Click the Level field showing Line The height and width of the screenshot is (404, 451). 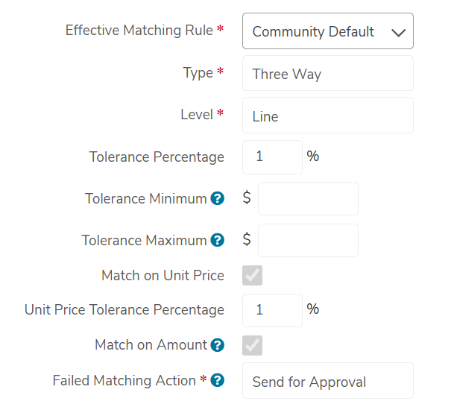[x=328, y=116]
